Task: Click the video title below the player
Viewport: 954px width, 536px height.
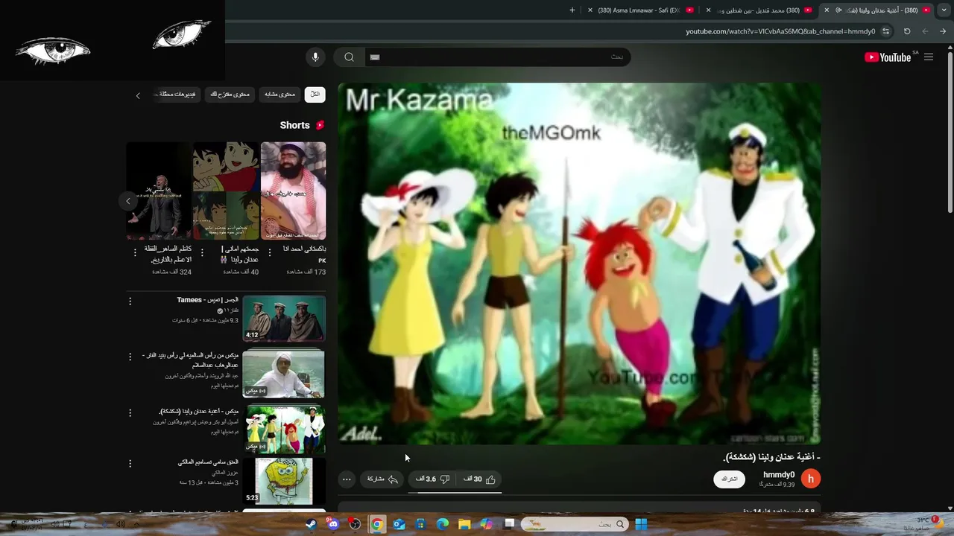Action: click(x=772, y=457)
